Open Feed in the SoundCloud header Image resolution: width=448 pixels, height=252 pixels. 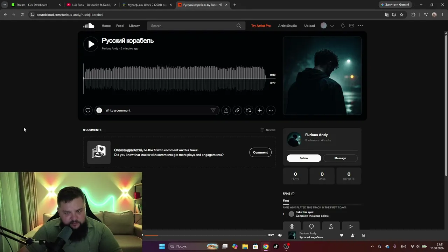point(120,26)
